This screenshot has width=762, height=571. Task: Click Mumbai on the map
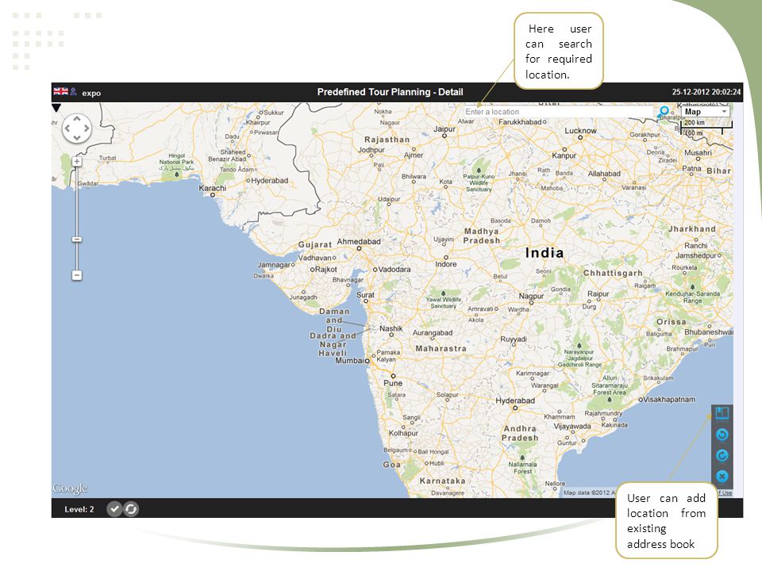pyautogui.click(x=350, y=360)
